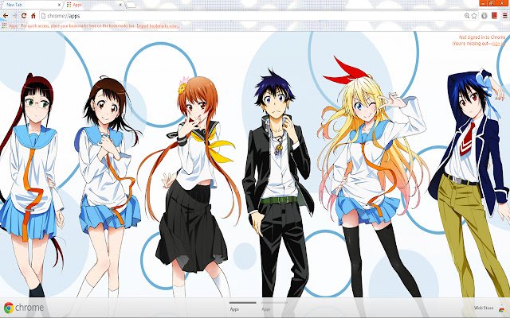Click the zoom magnifier icon in address bar
The width and height of the screenshot is (510, 318).
pos(467,16)
